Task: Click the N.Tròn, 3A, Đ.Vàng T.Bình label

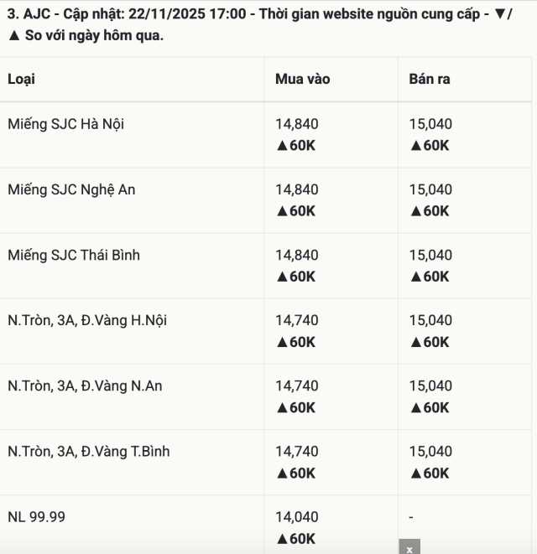Action: (x=88, y=451)
